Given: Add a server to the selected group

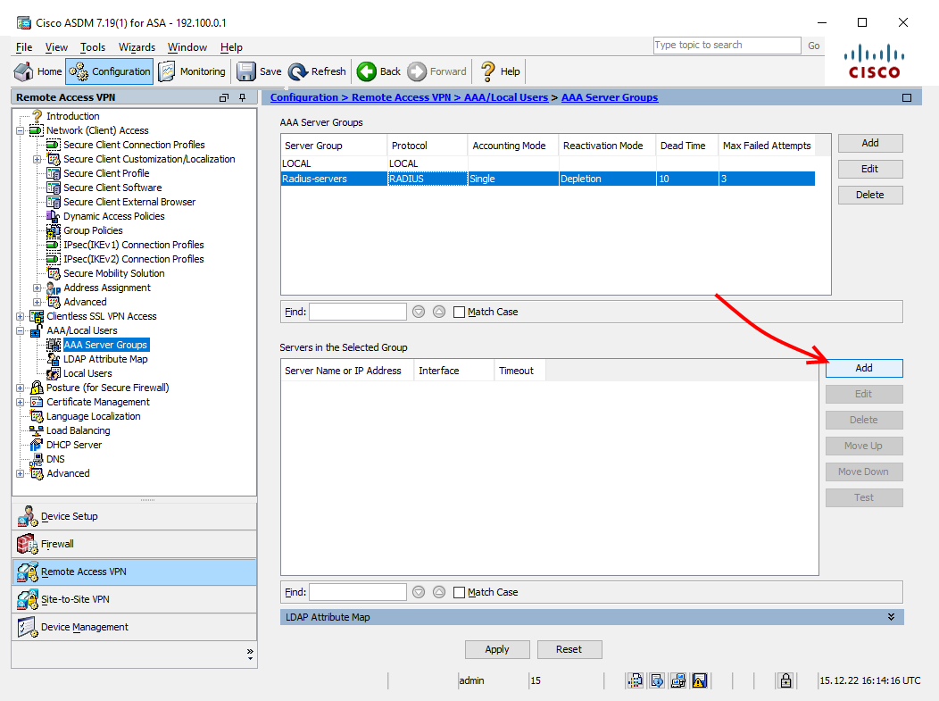Looking at the screenshot, I should [863, 368].
